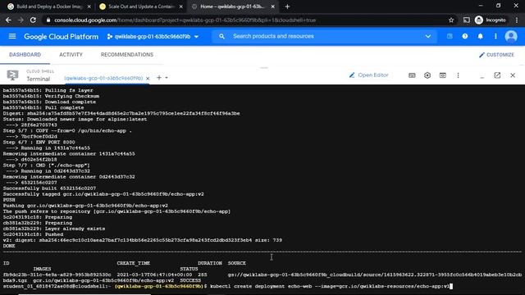Click the DURATION column header text

210,263
